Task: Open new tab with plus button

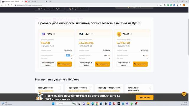Action: pos(50,2)
